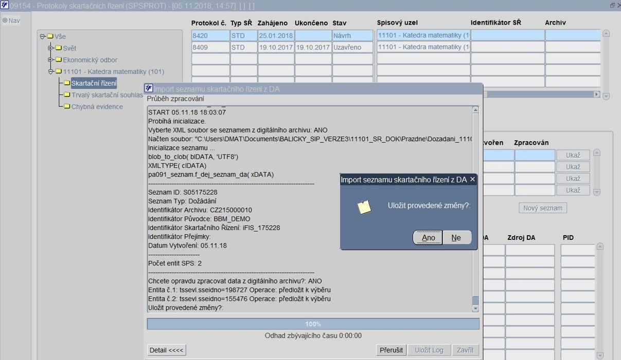Viewport: 621px width, 360px height.
Task: Click the PID column header
Action: pos(568,238)
